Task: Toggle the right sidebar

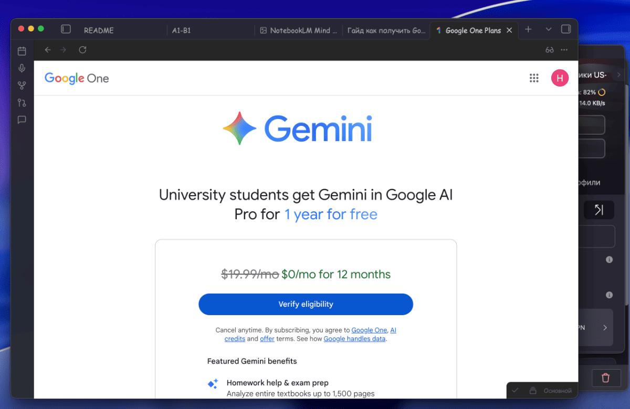Action: 566,29
